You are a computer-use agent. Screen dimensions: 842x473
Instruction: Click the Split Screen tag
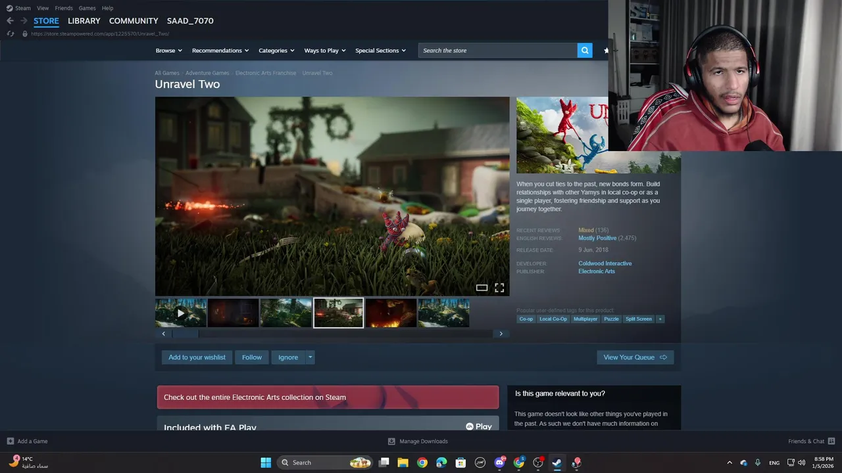coord(639,319)
